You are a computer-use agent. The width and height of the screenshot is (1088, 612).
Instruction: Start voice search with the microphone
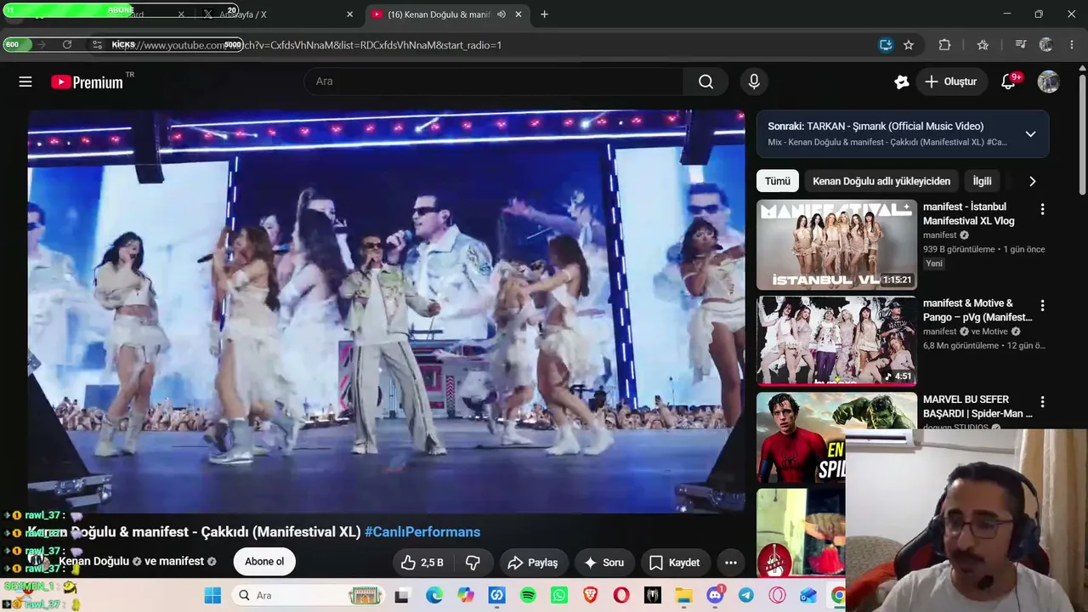click(754, 82)
